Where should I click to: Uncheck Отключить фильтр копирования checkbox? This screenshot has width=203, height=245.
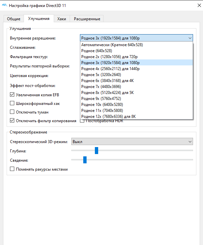click(12, 121)
